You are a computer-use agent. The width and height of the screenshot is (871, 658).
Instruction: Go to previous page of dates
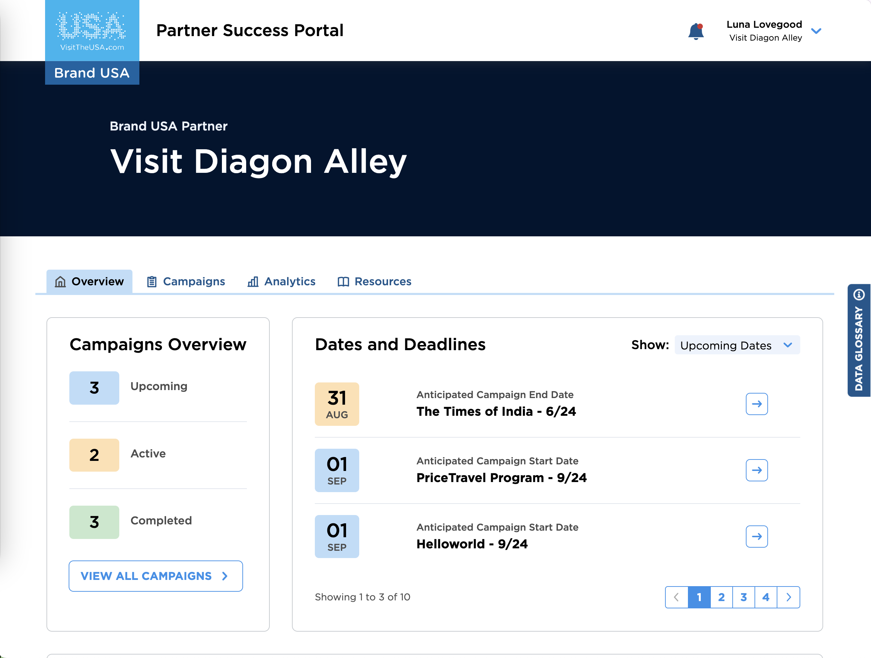click(676, 597)
